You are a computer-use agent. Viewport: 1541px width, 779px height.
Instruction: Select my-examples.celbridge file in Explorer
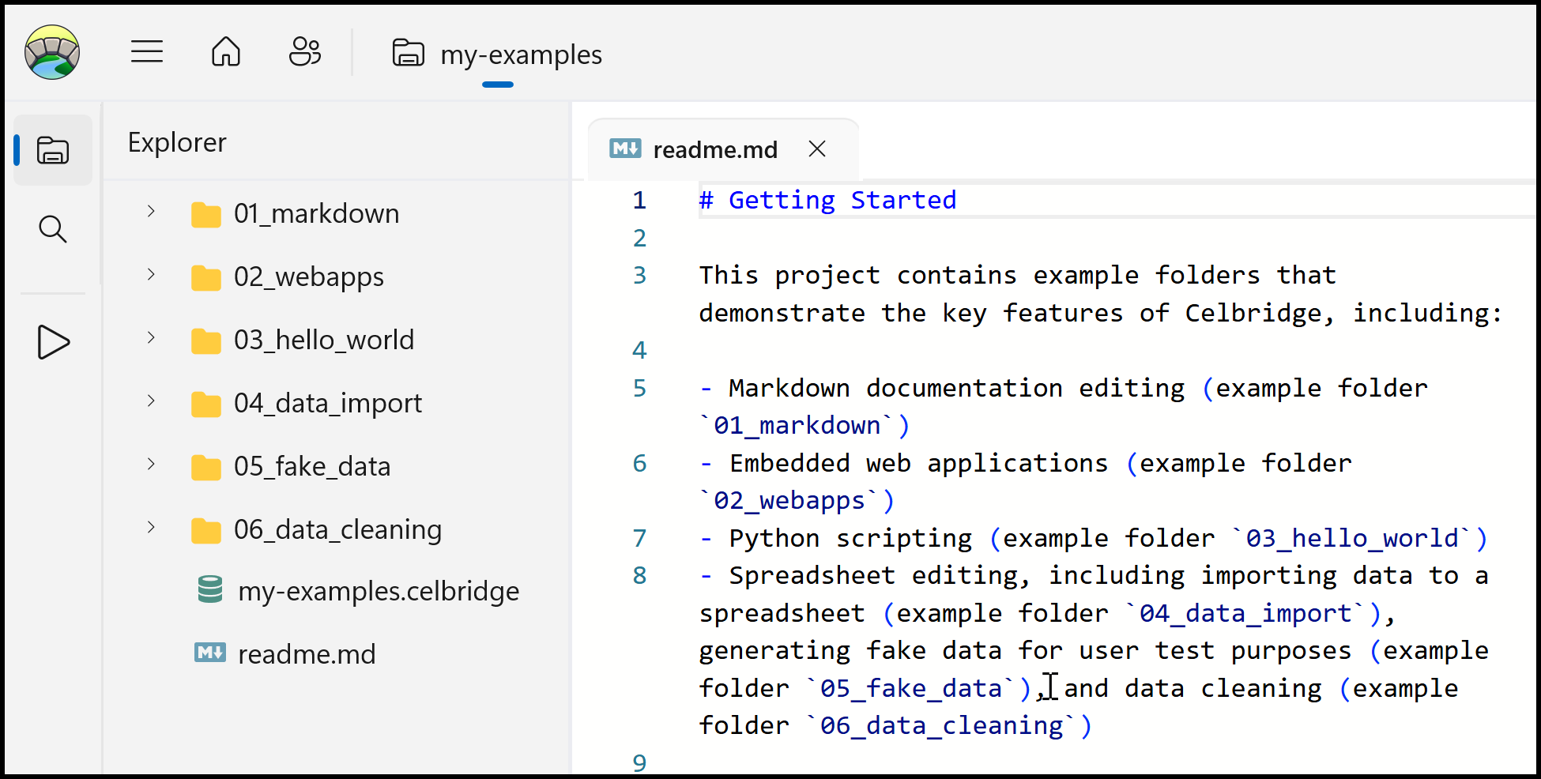pyautogui.click(x=379, y=592)
